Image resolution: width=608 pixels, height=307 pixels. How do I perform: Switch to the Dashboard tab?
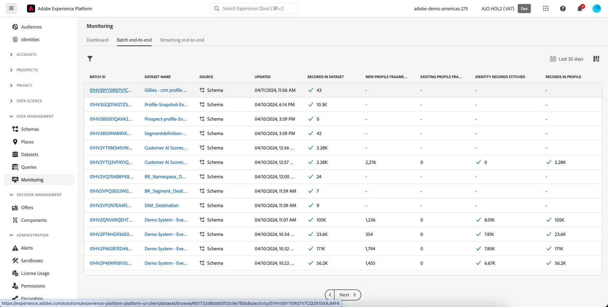(97, 40)
